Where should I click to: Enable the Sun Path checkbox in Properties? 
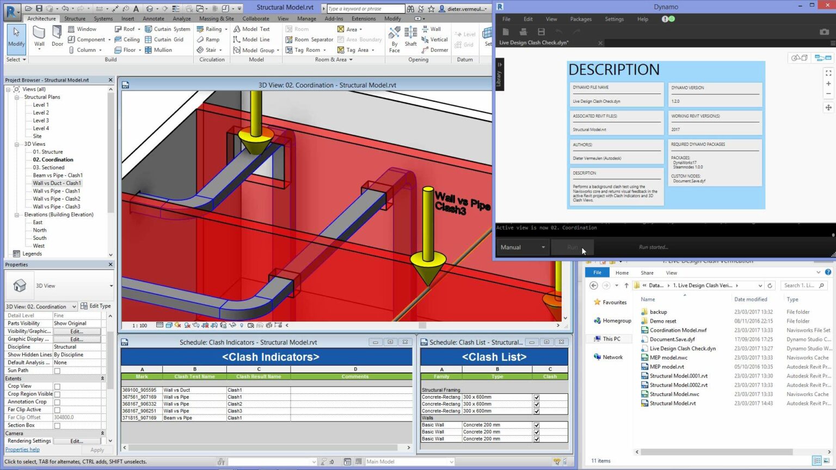coord(57,370)
